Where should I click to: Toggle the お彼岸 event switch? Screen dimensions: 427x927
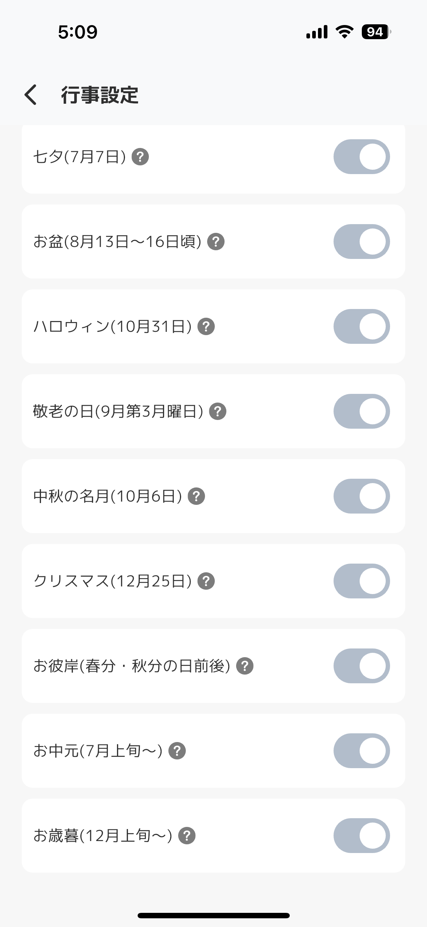coord(361,666)
